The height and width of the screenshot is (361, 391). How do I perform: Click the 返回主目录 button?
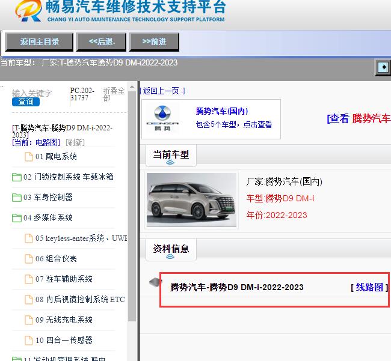[39, 42]
